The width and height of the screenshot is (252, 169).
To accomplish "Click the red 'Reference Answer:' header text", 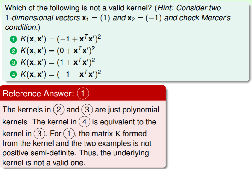I will [39, 94].
